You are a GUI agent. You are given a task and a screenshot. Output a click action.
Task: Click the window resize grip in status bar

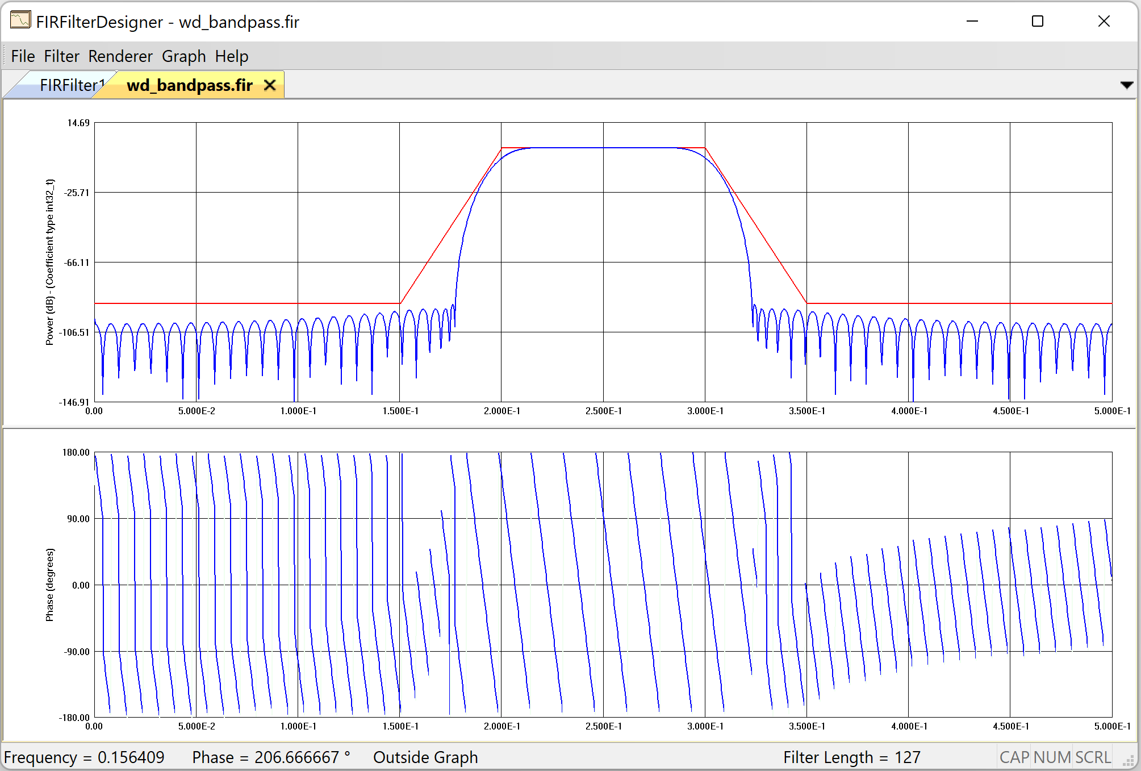point(1128,760)
